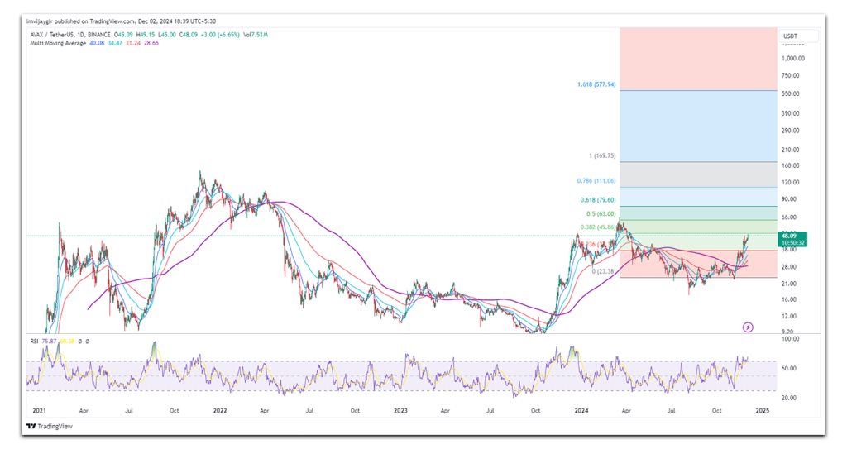Select the 1 (169.75) Fibonacci label
Screen dimensions: 847x449
(x=602, y=156)
